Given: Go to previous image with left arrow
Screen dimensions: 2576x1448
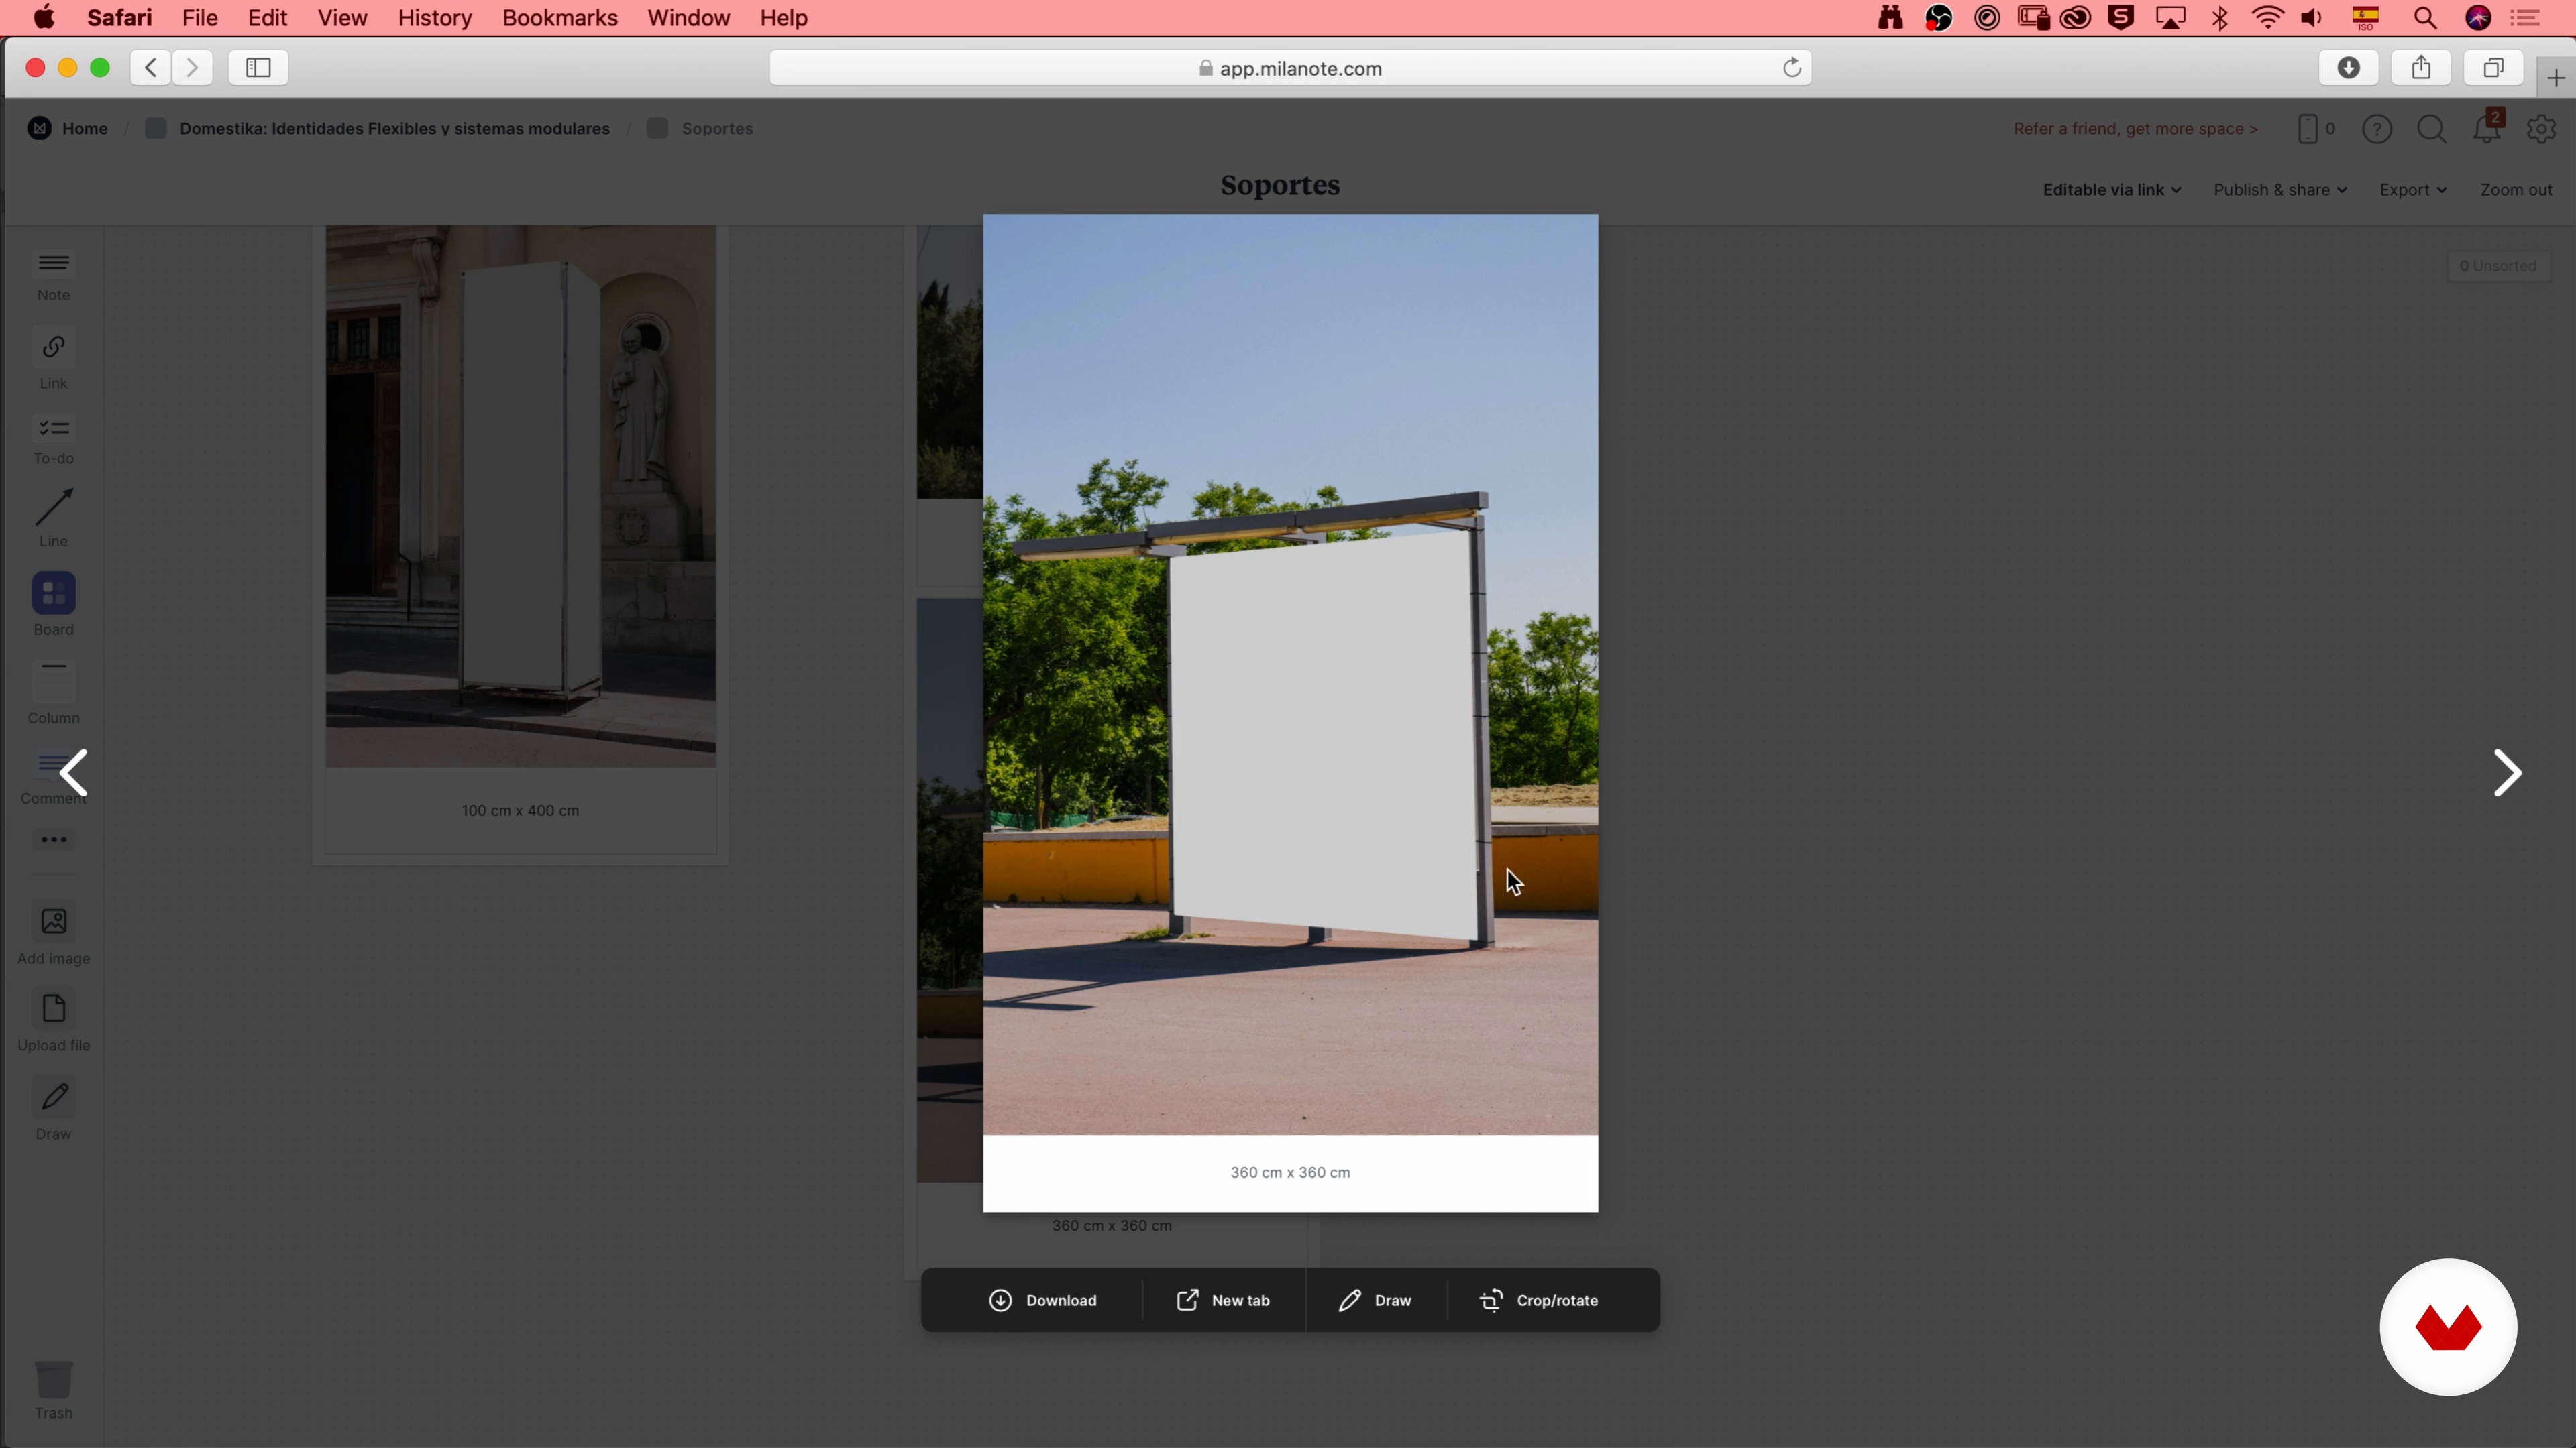Looking at the screenshot, I should click(x=74, y=772).
